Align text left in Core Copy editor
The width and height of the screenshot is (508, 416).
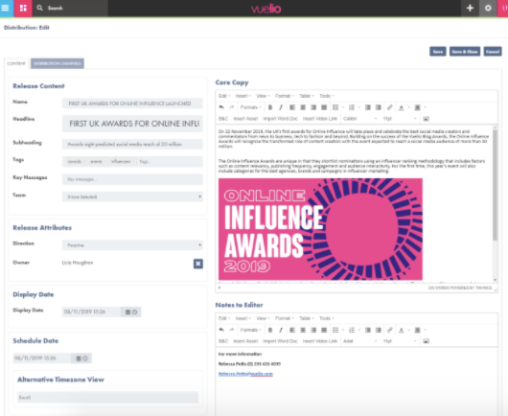(x=292, y=107)
